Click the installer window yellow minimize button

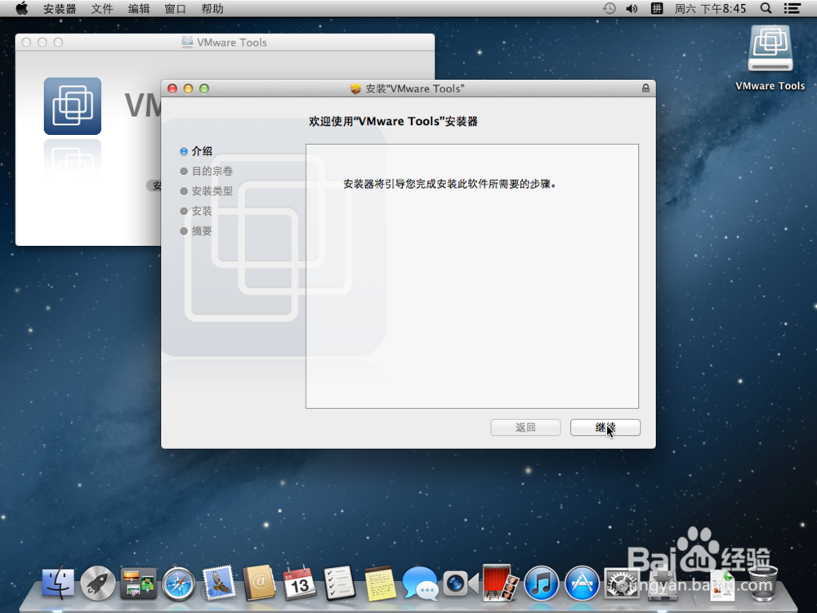[188, 88]
